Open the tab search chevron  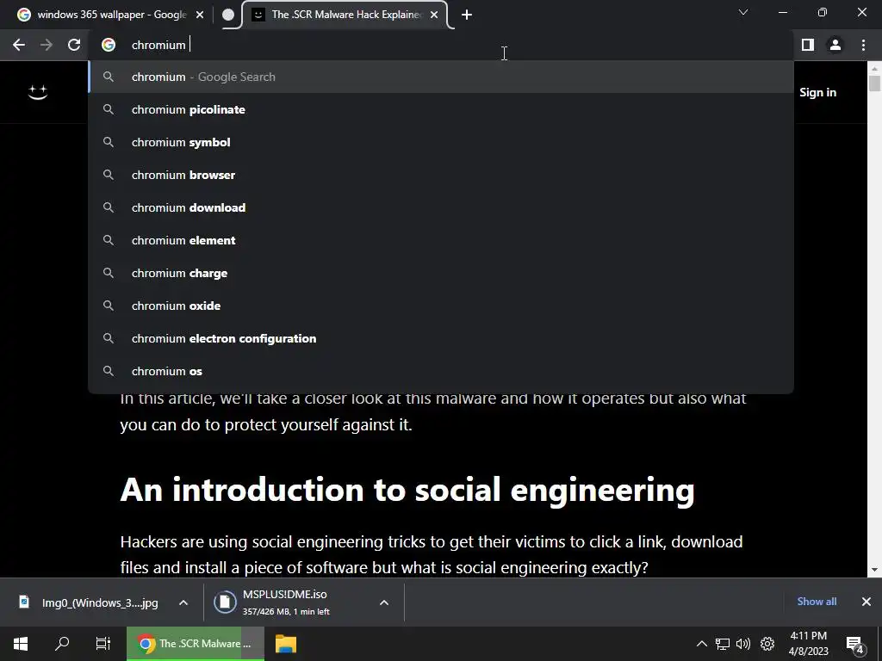(x=743, y=12)
